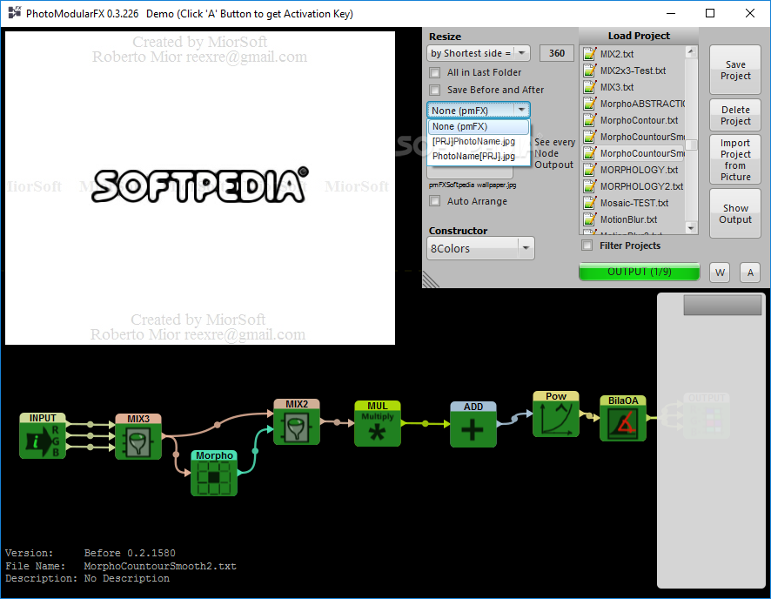Choose PhotoName[PRJ].jpg naming option
Screen dimensions: 771x599
pos(479,156)
